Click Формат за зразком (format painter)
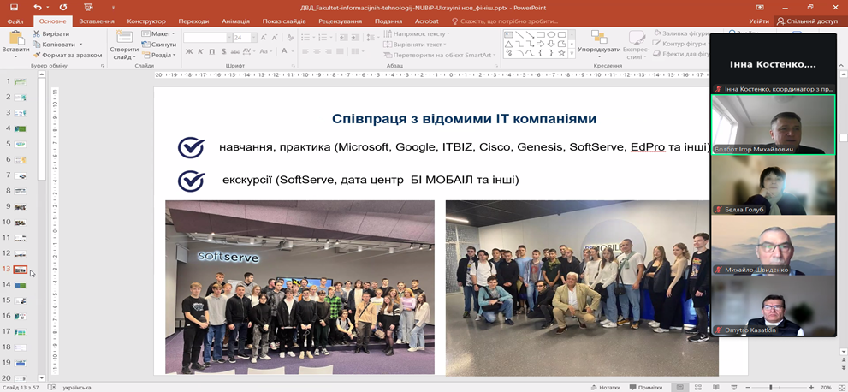The width and height of the screenshot is (848, 392). coord(67,55)
